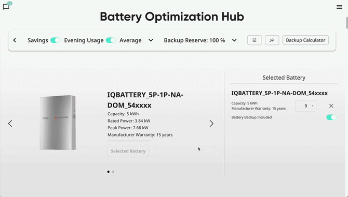
Task: Open the battery quantity dropdown showing 9
Action: coord(305,106)
